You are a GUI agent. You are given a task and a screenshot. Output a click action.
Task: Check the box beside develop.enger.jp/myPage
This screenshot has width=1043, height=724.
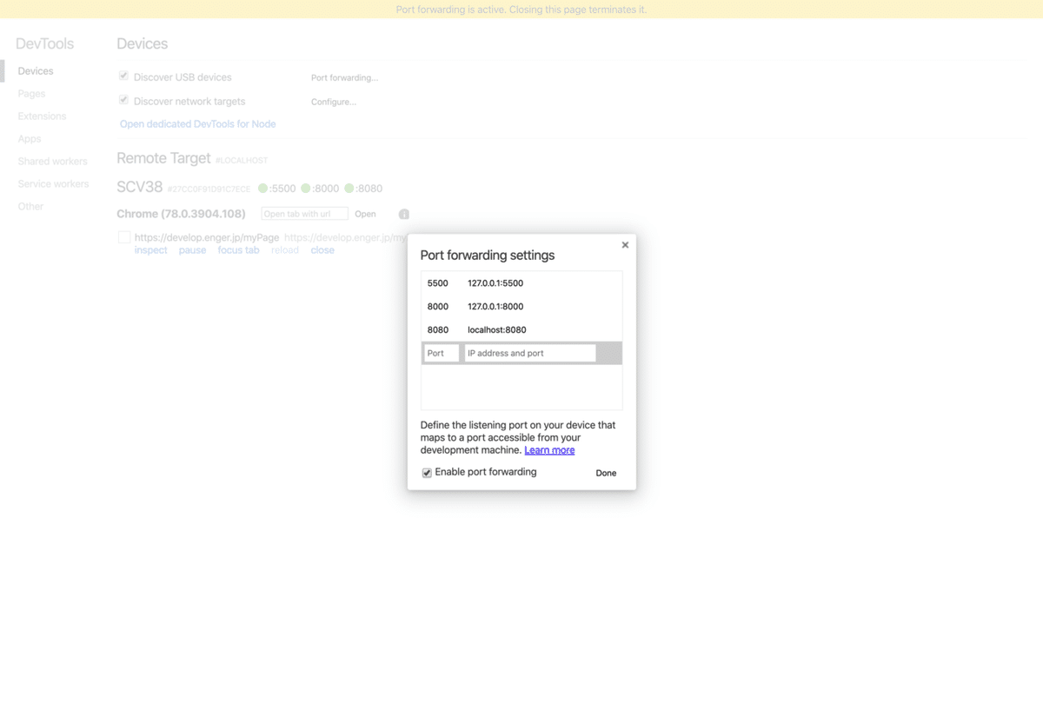coord(124,237)
